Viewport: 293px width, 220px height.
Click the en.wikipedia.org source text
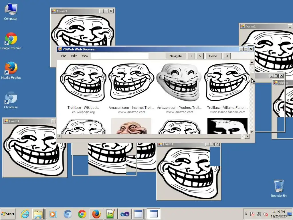[83, 112]
